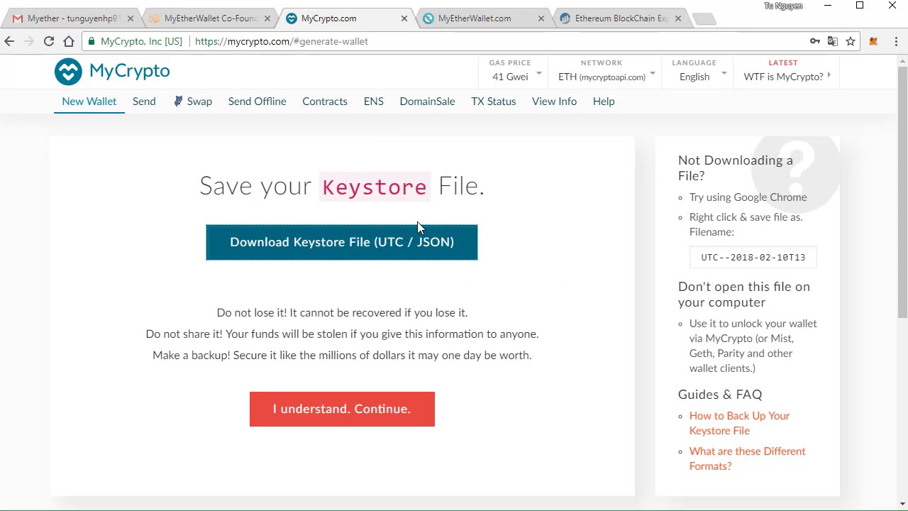The height and width of the screenshot is (511, 908).
Task: Close the MyEtherWallet.com browser tab
Action: tap(541, 18)
